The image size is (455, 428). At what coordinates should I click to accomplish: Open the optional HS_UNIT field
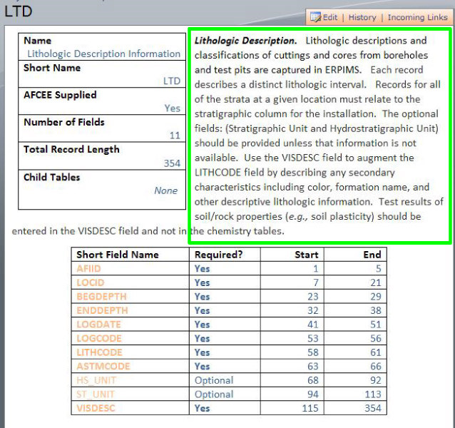[96, 380]
